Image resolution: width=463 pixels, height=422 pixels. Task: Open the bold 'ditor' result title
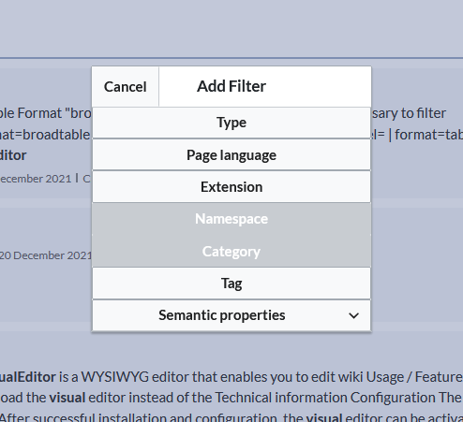tap(13, 155)
